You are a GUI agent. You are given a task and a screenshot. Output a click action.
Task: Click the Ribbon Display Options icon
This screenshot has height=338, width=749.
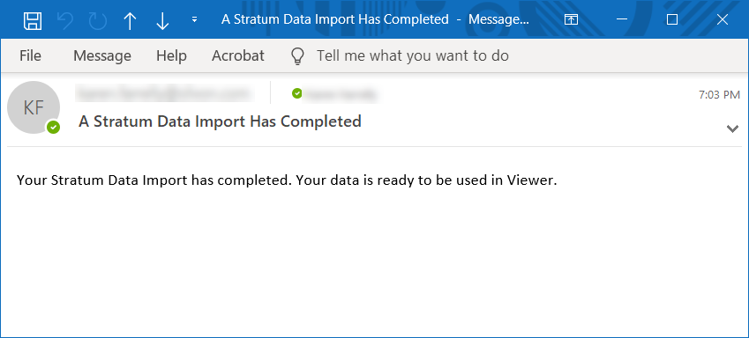(x=572, y=19)
